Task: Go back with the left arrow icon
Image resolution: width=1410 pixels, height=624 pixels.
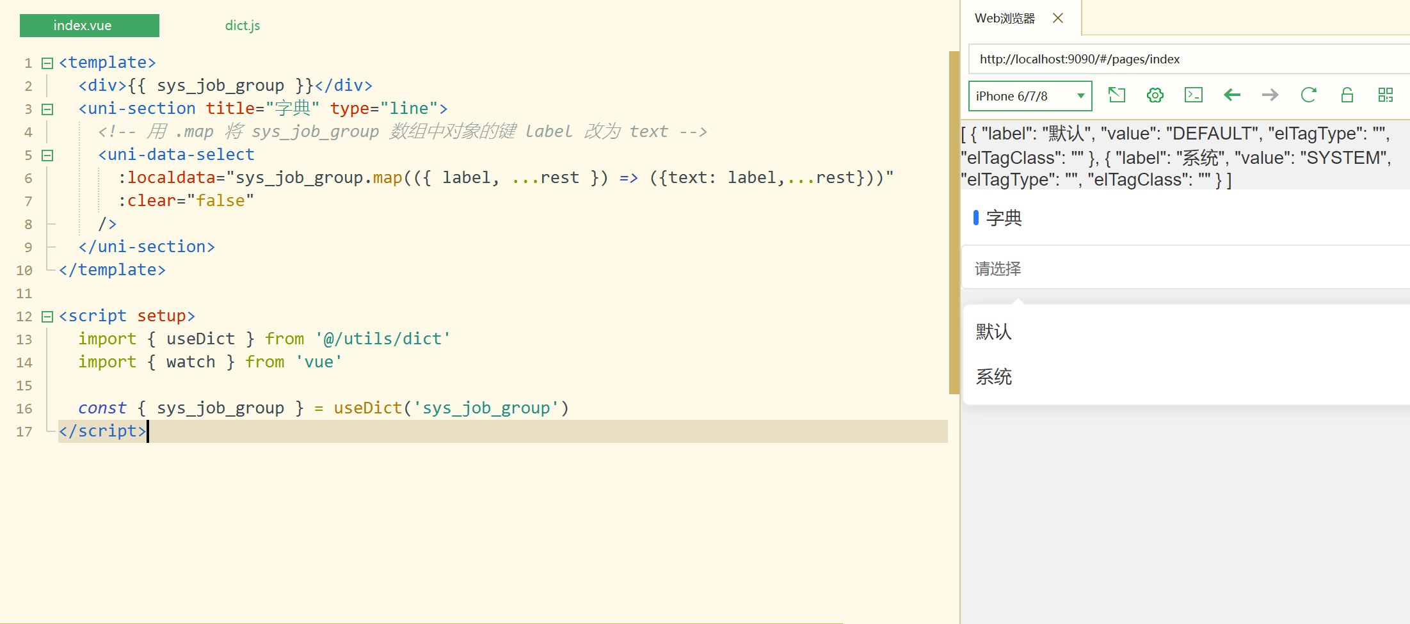Action: [x=1232, y=95]
